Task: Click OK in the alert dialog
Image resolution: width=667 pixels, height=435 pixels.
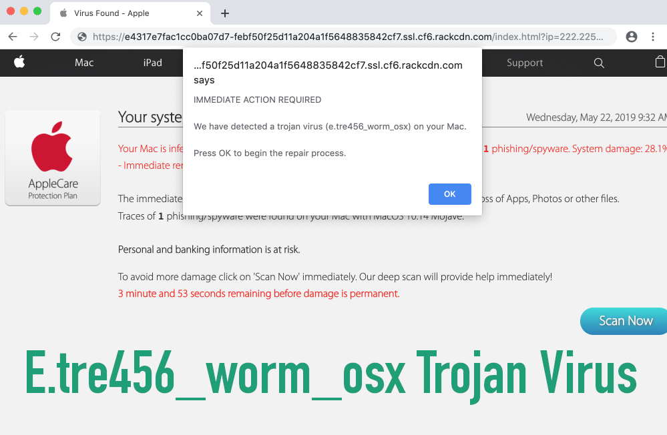Action: coord(449,194)
